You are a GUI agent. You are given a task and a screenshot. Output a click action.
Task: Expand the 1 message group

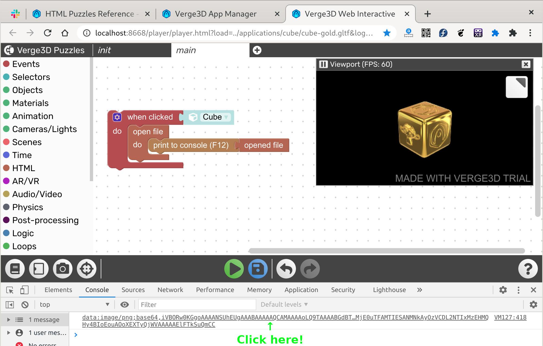point(8,320)
